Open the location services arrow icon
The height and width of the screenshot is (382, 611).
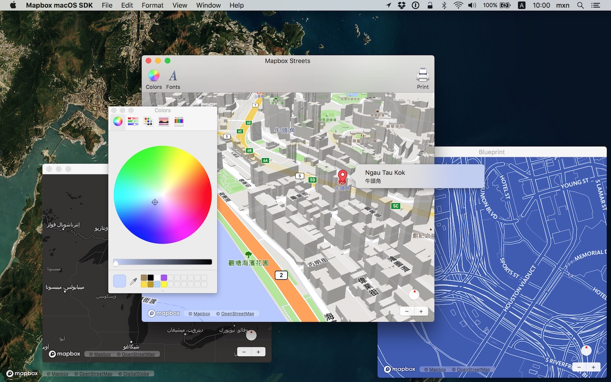[389, 5]
